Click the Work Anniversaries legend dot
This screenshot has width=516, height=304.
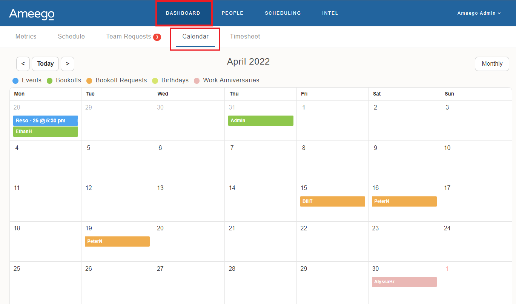(197, 80)
